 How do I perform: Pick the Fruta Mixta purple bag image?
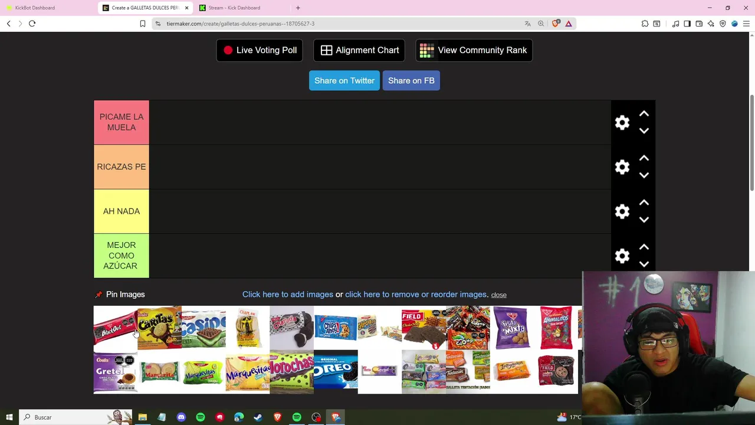pyautogui.click(x=512, y=328)
